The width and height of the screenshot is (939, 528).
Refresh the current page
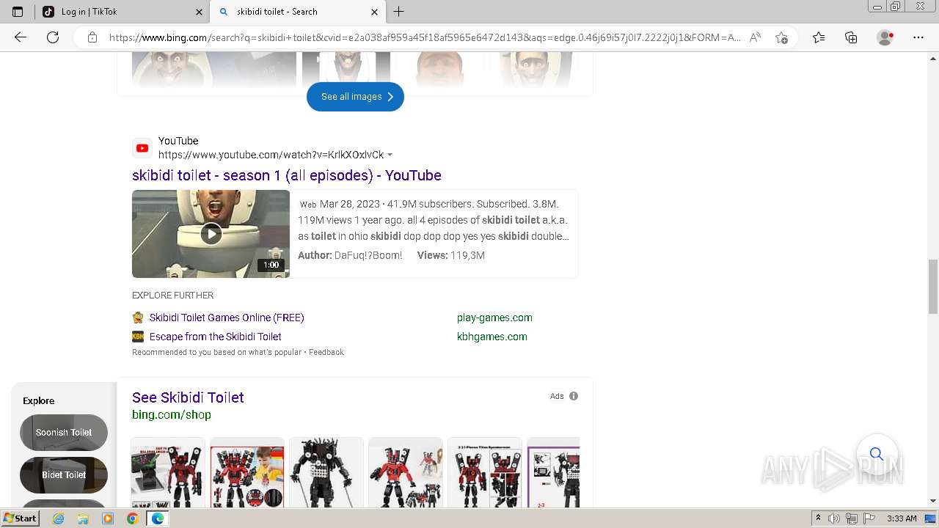pos(53,37)
